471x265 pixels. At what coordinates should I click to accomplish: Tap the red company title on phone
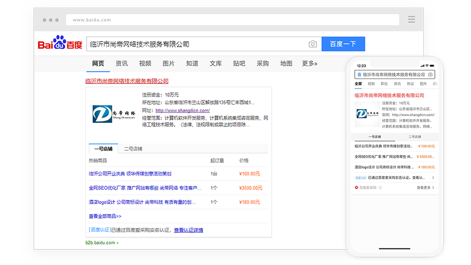pyautogui.click(x=389, y=95)
